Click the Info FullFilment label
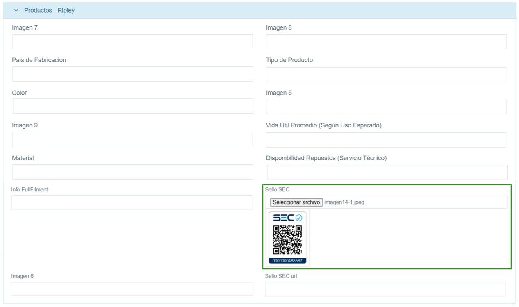 click(x=30, y=189)
